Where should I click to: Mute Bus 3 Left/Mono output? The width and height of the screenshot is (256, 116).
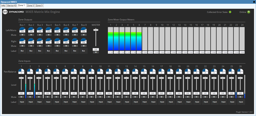click(x=40, y=35)
